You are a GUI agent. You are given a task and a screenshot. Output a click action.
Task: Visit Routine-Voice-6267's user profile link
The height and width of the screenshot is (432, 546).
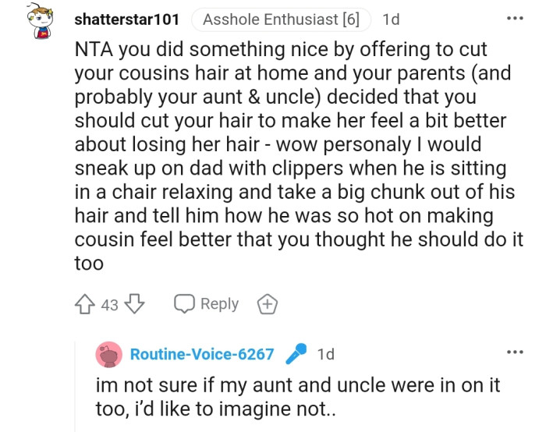tap(202, 355)
